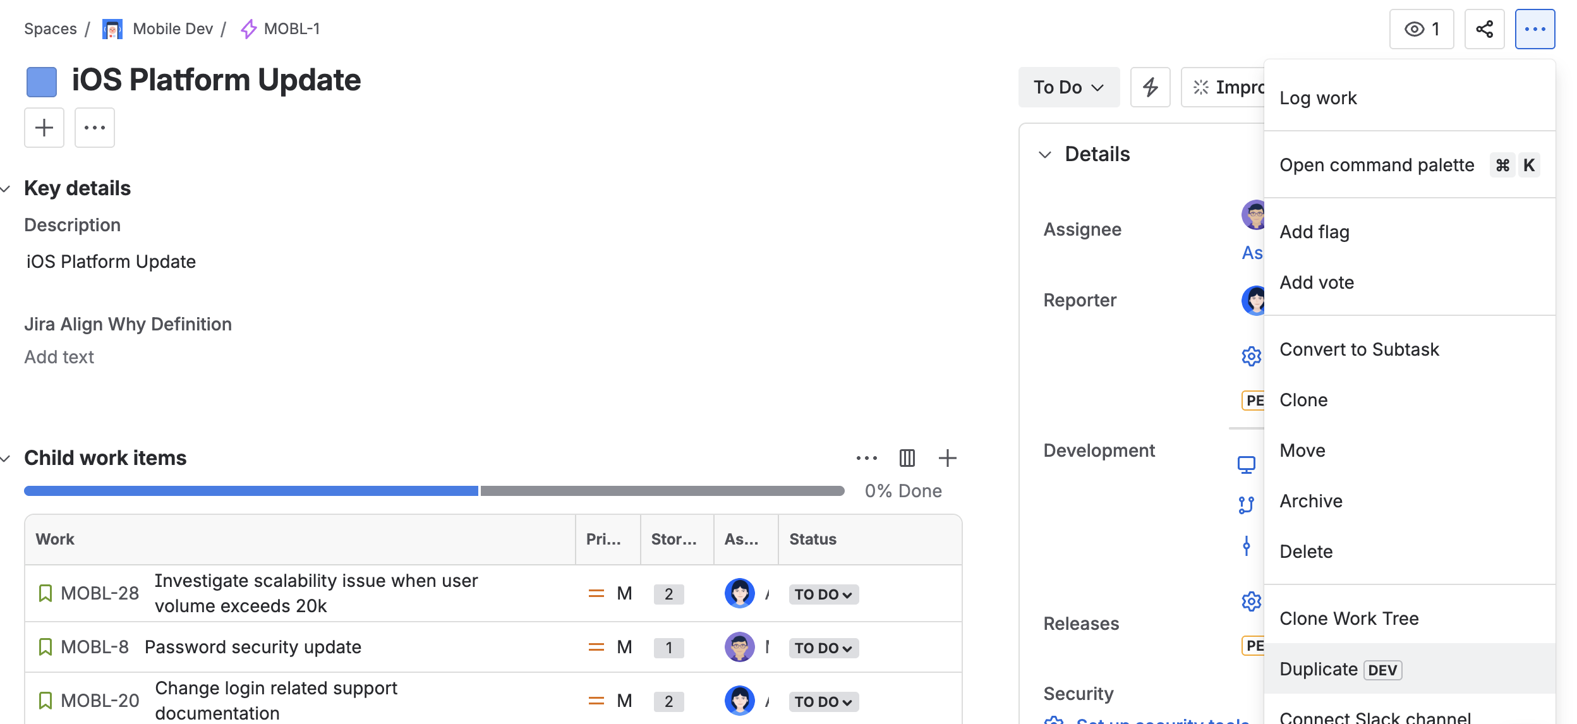Click Add text under Jira Align Why Definition

pyautogui.click(x=59, y=357)
